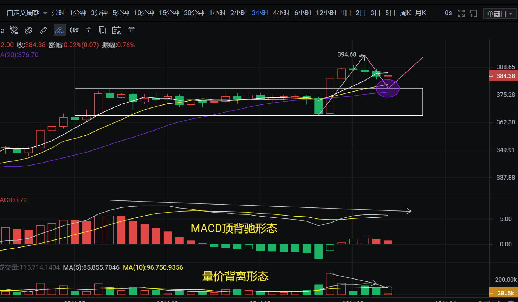Switch to the 12小时 period
This screenshot has width=518, height=302.
coord(326,13)
